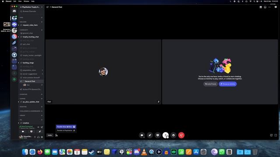This screenshot has height=157, width=280.
Task: Toggle camera in voice connected panel
Action: click(23, 132)
